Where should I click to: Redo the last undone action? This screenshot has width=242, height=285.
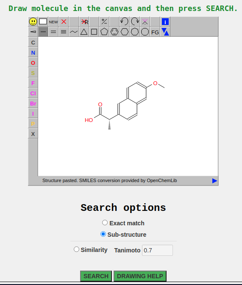pos(135,22)
